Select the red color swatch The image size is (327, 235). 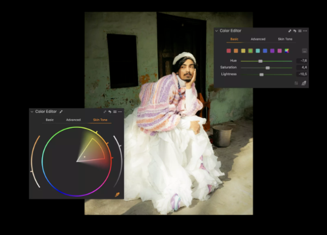(229, 51)
